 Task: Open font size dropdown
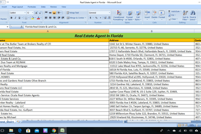tap(32, 13)
